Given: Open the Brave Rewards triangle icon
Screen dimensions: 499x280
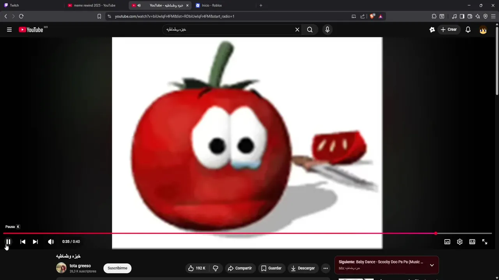Looking at the screenshot, I should [x=380, y=16].
